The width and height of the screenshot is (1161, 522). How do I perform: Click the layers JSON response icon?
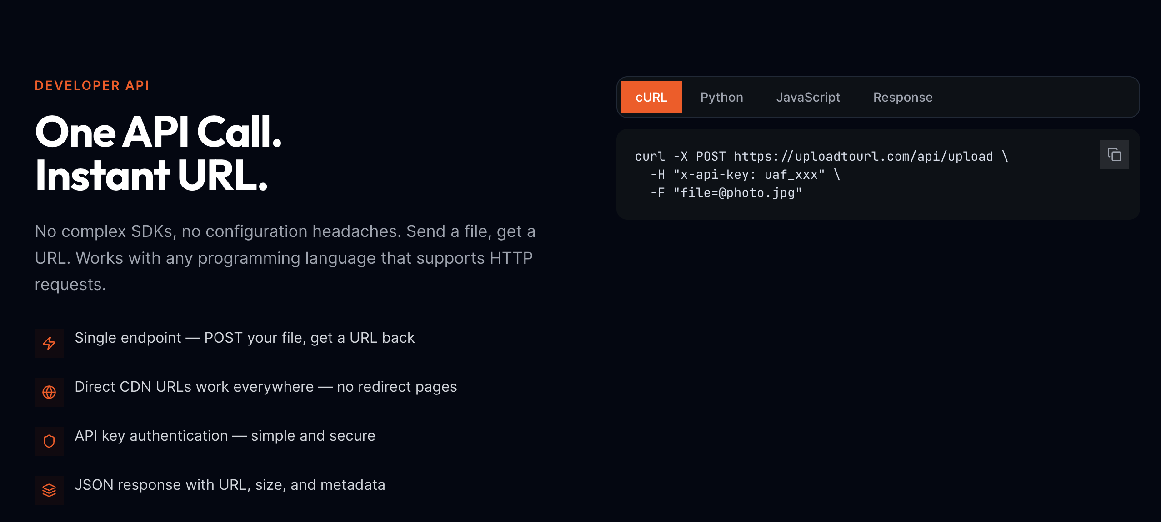click(49, 490)
